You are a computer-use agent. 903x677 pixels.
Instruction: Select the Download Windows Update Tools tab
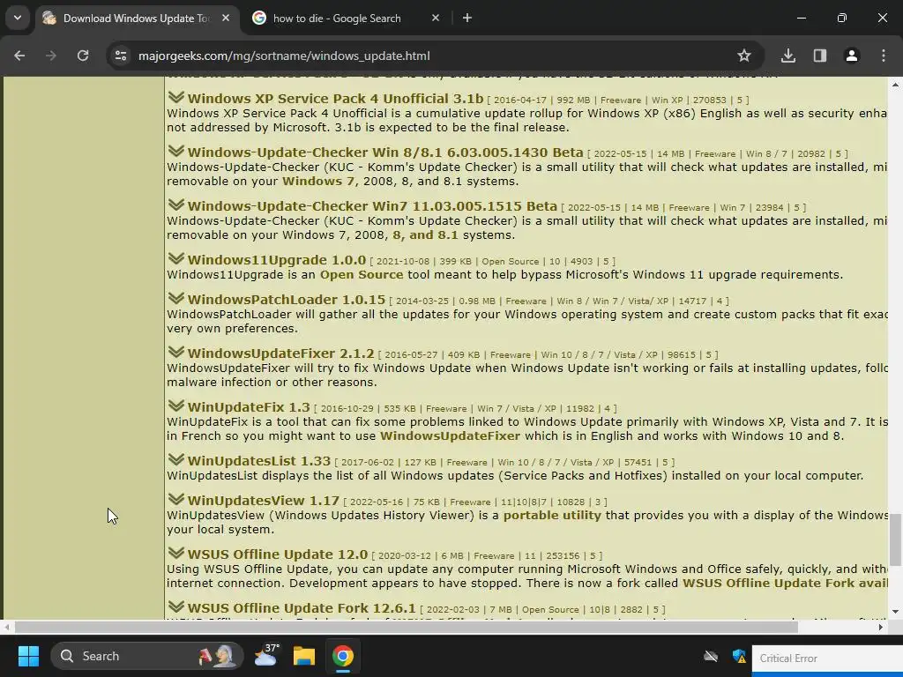[137, 19]
